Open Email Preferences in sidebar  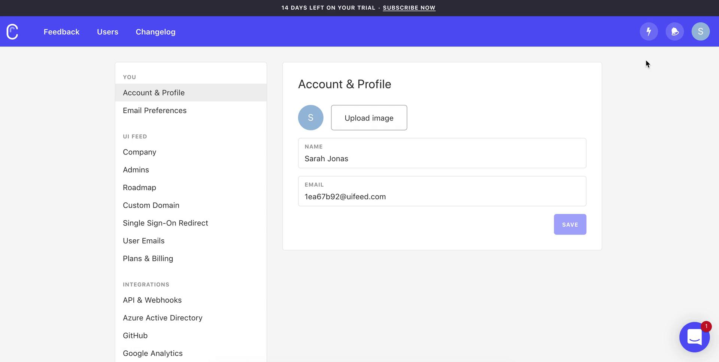pyautogui.click(x=155, y=110)
